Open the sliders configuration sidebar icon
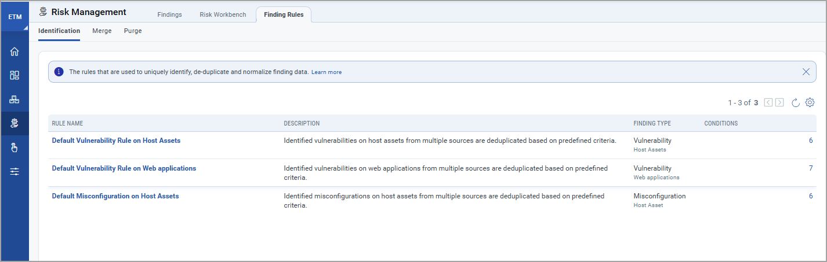 [x=14, y=172]
